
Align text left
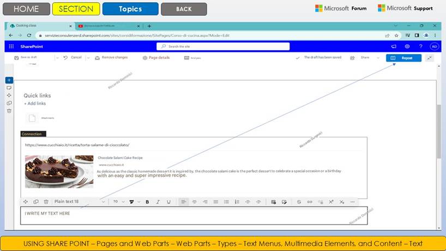click(183, 202)
